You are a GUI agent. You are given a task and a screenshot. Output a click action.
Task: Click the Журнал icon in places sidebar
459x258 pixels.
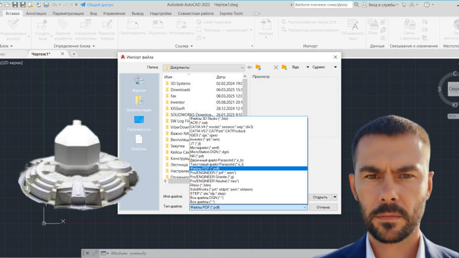pos(139,81)
